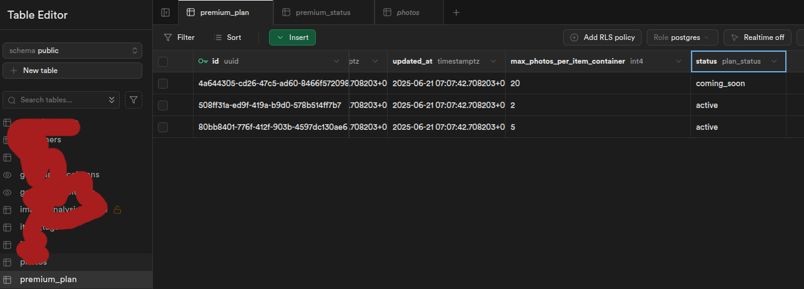Image resolution: width=804 pixels, height=289 pixels.
Task: Tick the select-all checkbox in the table header
Action: 163,61
